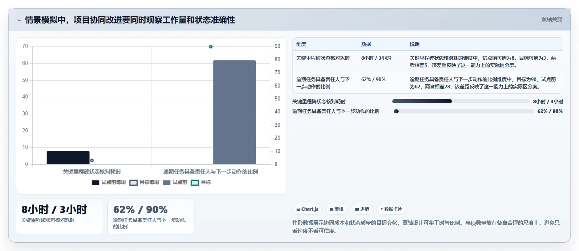Click the 说明 column header

pyautogui.click(x=415, y=44)
